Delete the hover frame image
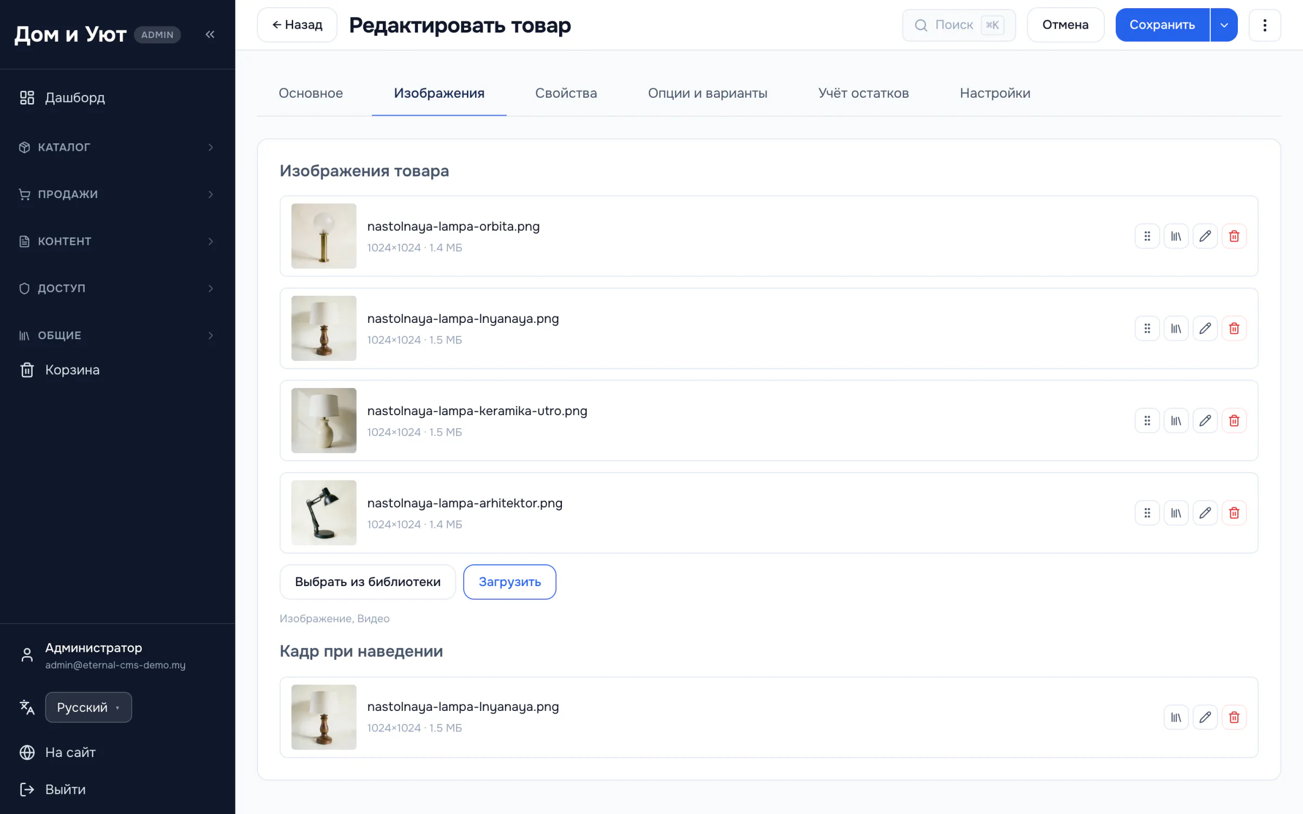 1234,717
